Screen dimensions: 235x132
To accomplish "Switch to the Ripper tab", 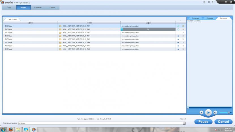I will tap(24, 7).
